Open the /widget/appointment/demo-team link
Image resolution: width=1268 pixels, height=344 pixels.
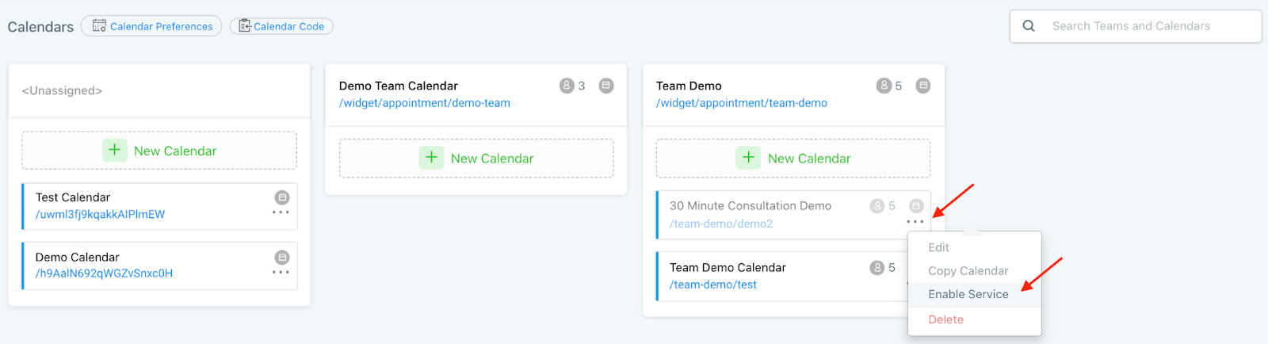(424, 103)
